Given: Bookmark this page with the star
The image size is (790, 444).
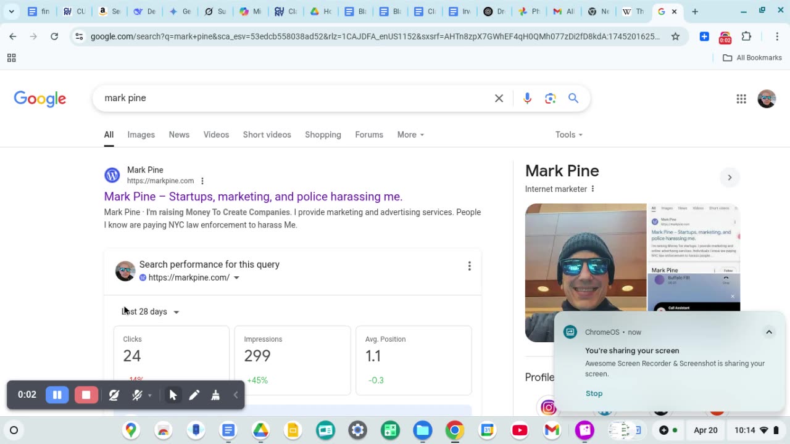Looking at the screenshot, I should [x=675, y=36].
